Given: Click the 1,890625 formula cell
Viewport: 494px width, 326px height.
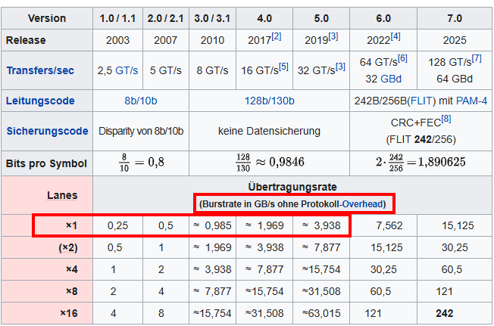Looking at the screenshot, I should (x=421, y=163).
